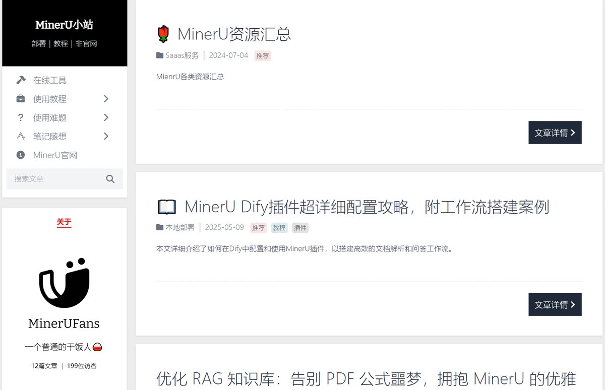Click the MinerU小站 site title
This screenshot has width=605, height=390.
coord(65,25)
